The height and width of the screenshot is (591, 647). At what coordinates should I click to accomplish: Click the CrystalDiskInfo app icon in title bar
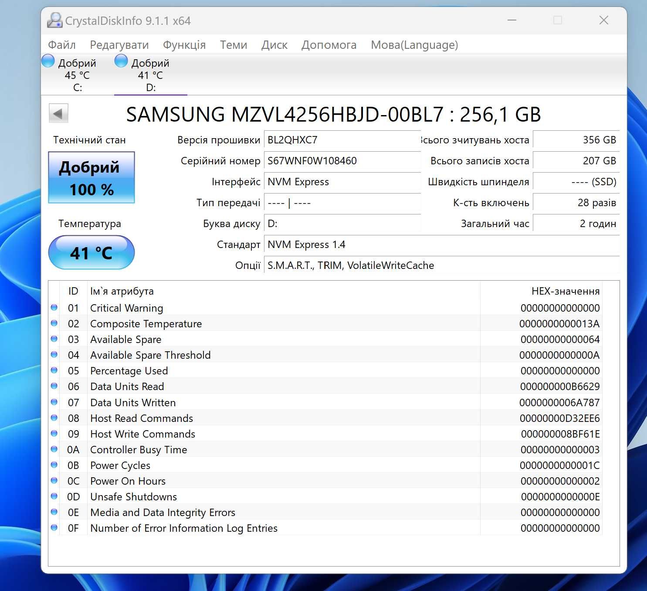(x=54, y=20)
